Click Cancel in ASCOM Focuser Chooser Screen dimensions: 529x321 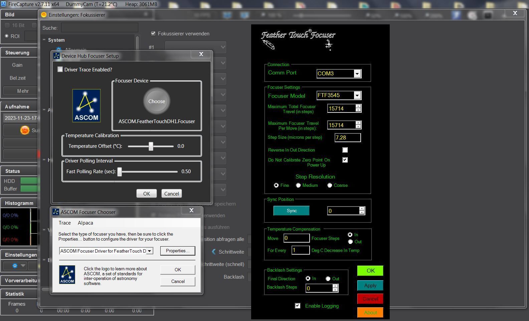[178, 281]
